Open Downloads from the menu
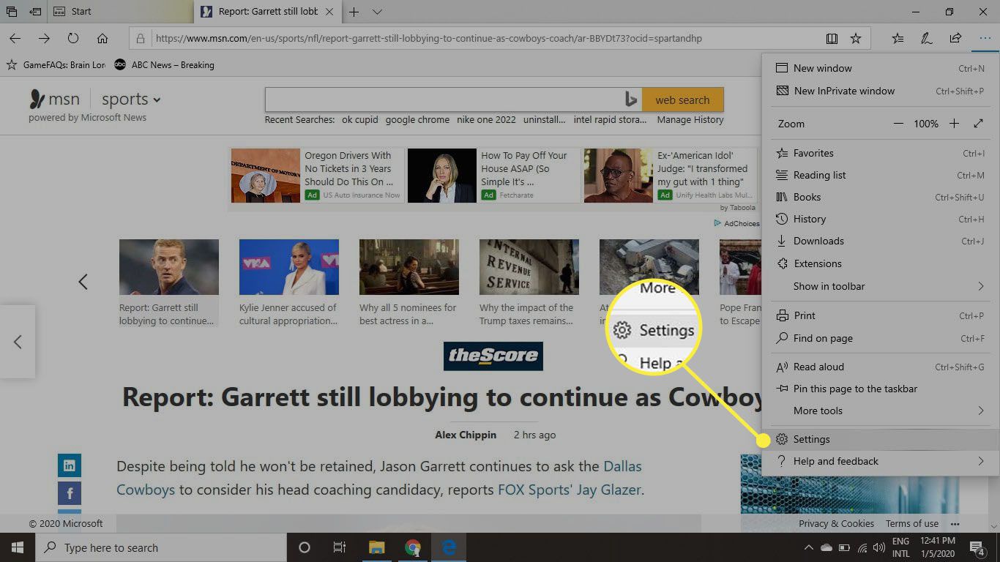 click(881, 241)
